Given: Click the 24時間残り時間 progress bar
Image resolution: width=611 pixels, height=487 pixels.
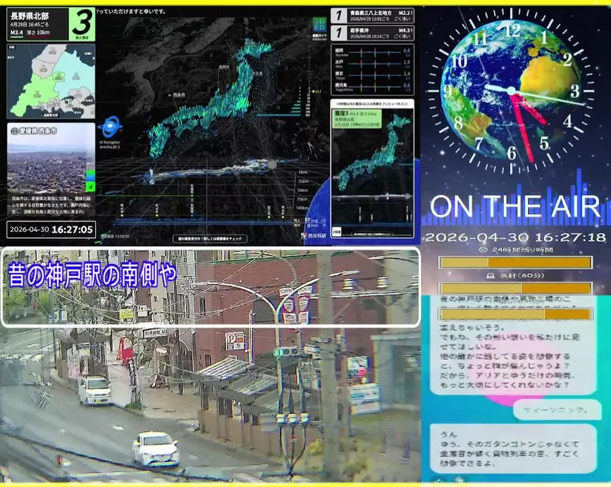Looking at the screenshot, I should 516,262.
